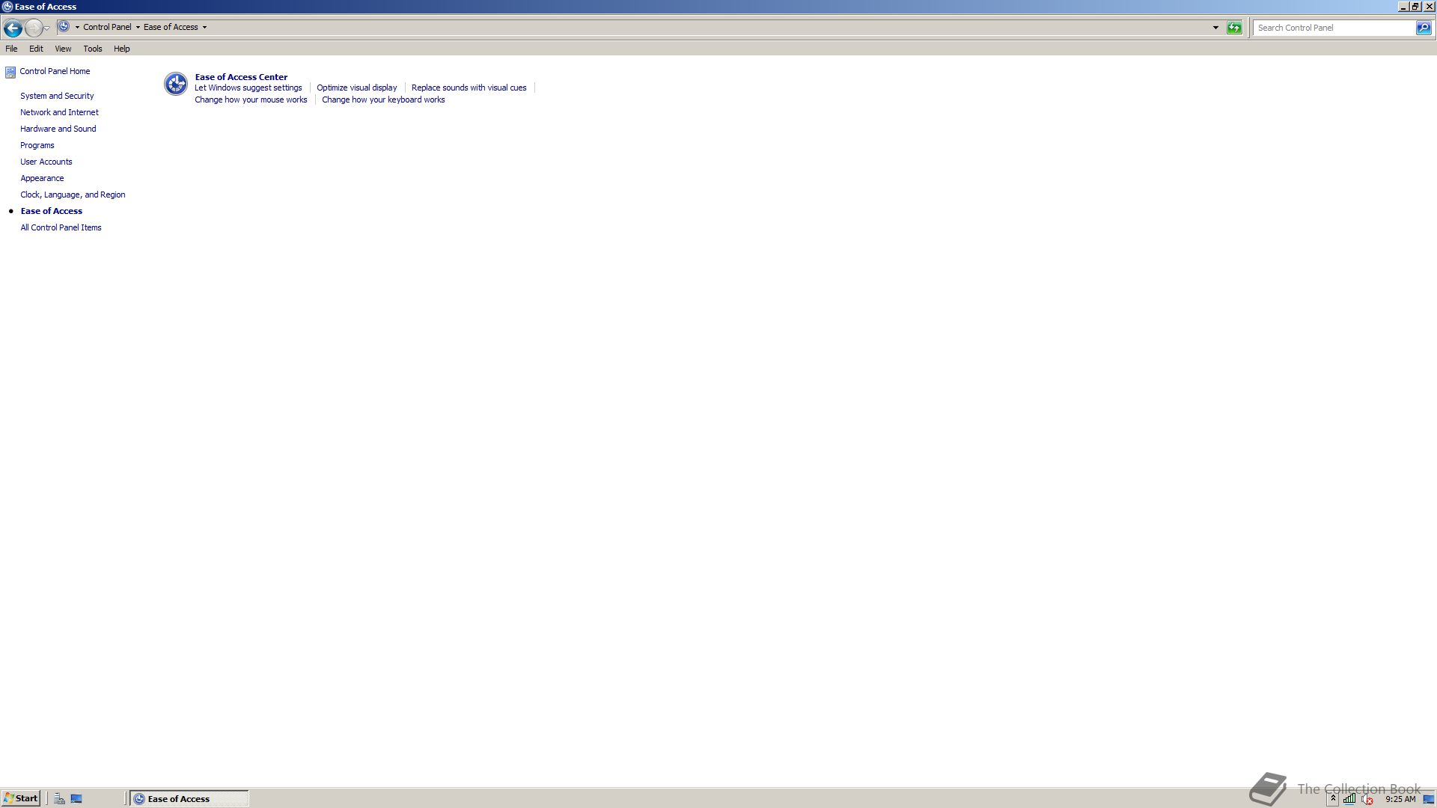Expand dropdown arrow before Control Panel breadcrumb
1437x808 pixels.
[77, 27]
